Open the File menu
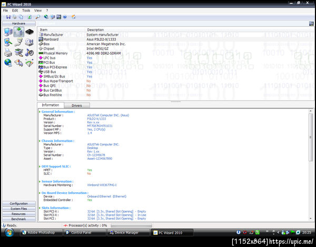 tap(5, 11)
